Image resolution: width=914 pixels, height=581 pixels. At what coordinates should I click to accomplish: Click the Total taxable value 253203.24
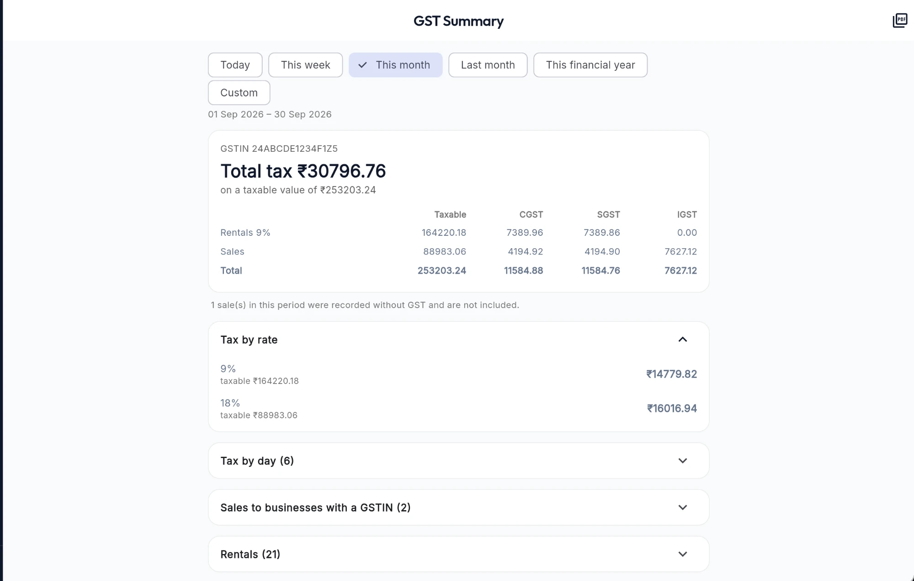pyautogui.click(x=442, y=271)
